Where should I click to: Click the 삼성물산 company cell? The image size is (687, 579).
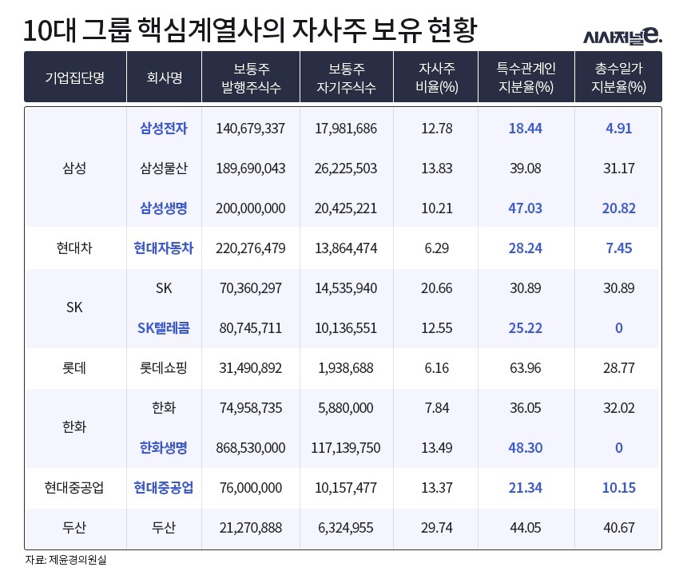tap(164, 169)
